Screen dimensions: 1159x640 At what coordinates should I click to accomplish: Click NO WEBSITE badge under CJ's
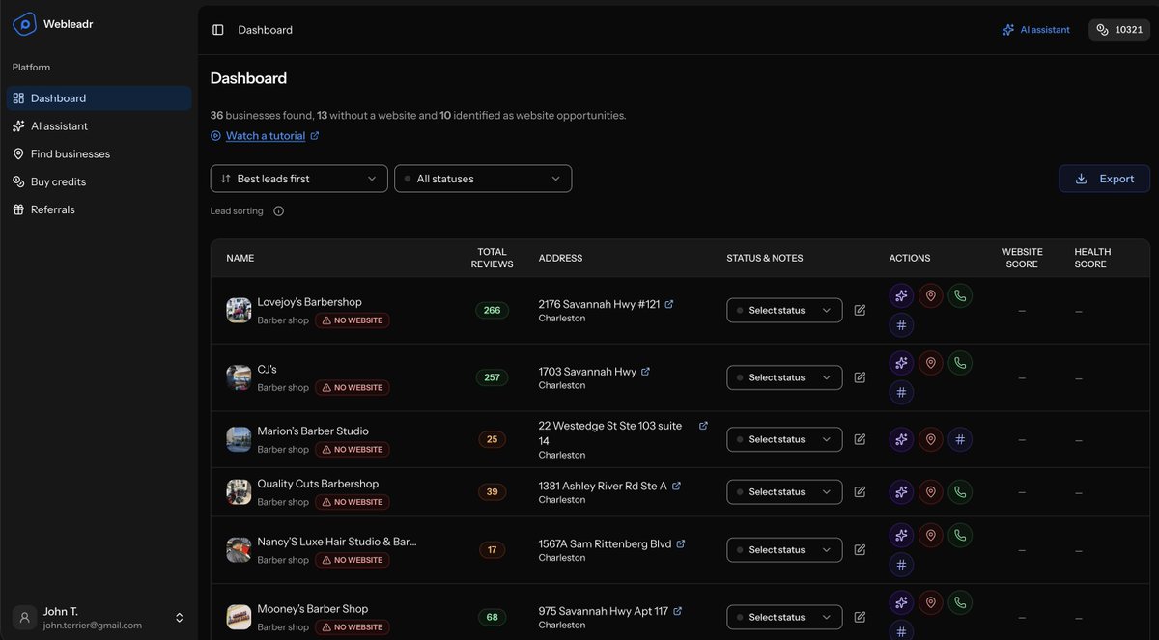(353, 388)
